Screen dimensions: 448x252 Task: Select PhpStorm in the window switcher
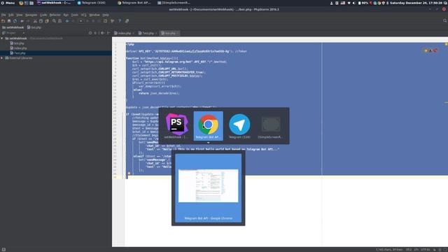(x=176, y=126)
